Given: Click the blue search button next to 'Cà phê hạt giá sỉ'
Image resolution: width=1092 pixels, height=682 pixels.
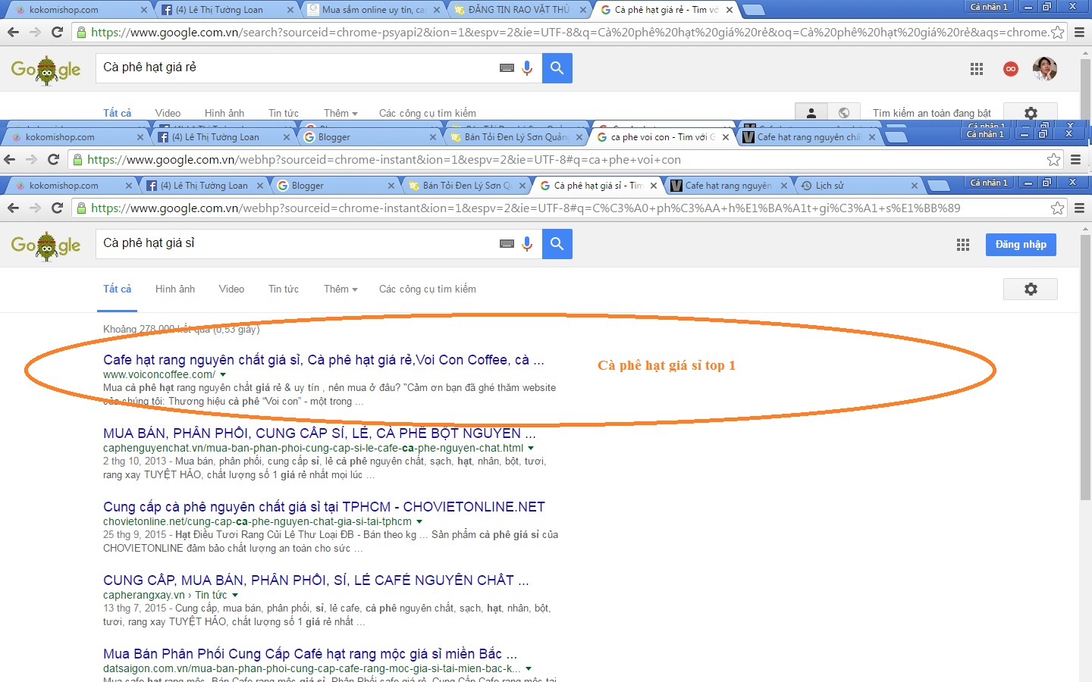Looking at the screenshot, I should tap(557, 244).
